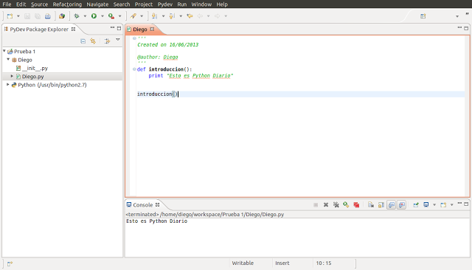472x270 pixels.
Task: Click the Pin Console icon
Action: coord(416,204)
